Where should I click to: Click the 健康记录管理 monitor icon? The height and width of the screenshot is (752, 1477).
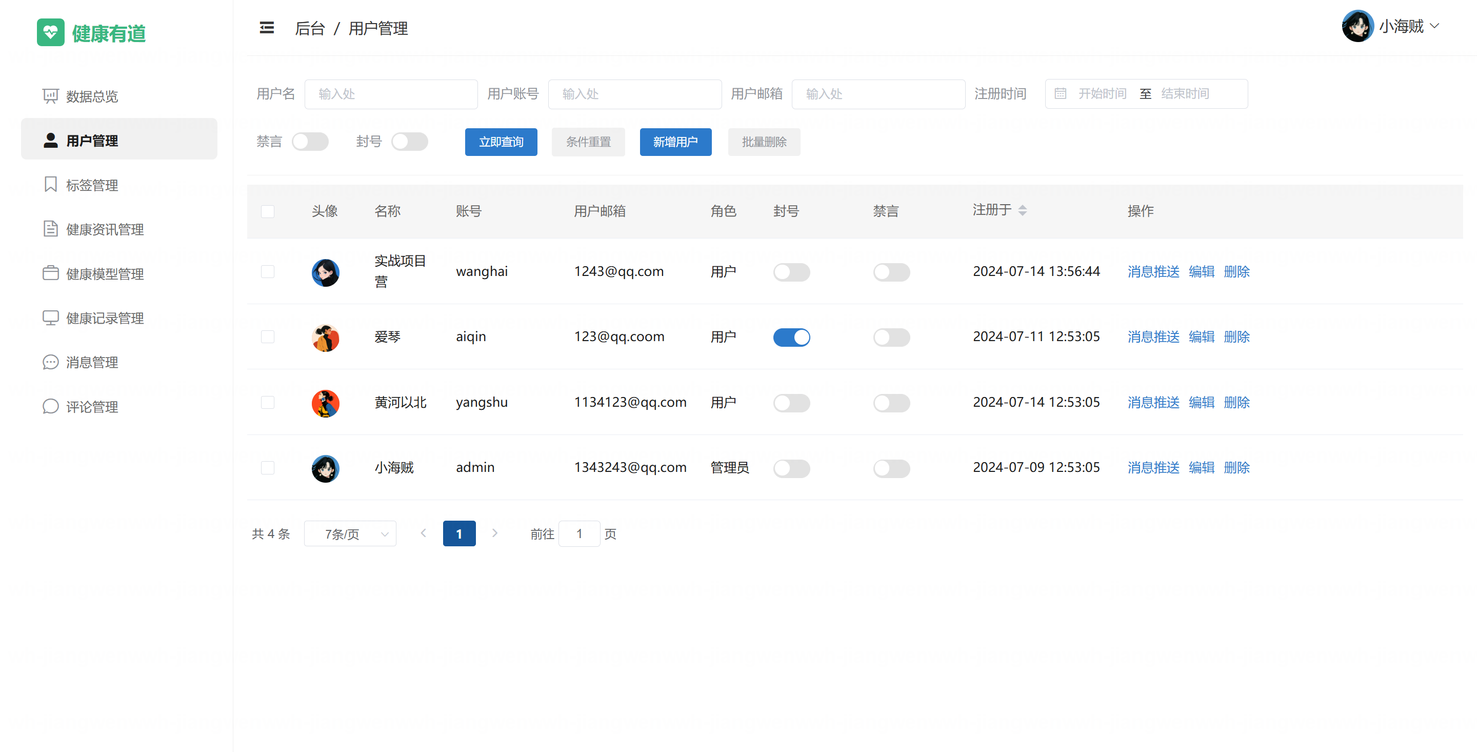[x=50, y=318]
